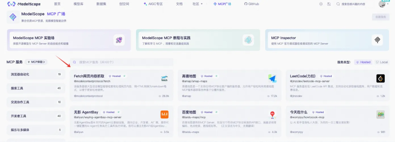The height and width of the screenshot is (142, 395).
Task: Open the 百度地图 card title
Action: [x=189, y=112]
